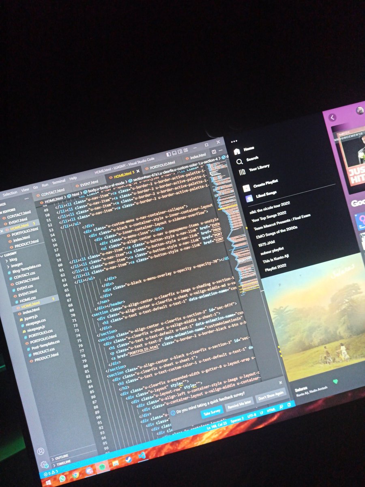Open the View menu
Screen dimensions: 365x487
point(25,190)
